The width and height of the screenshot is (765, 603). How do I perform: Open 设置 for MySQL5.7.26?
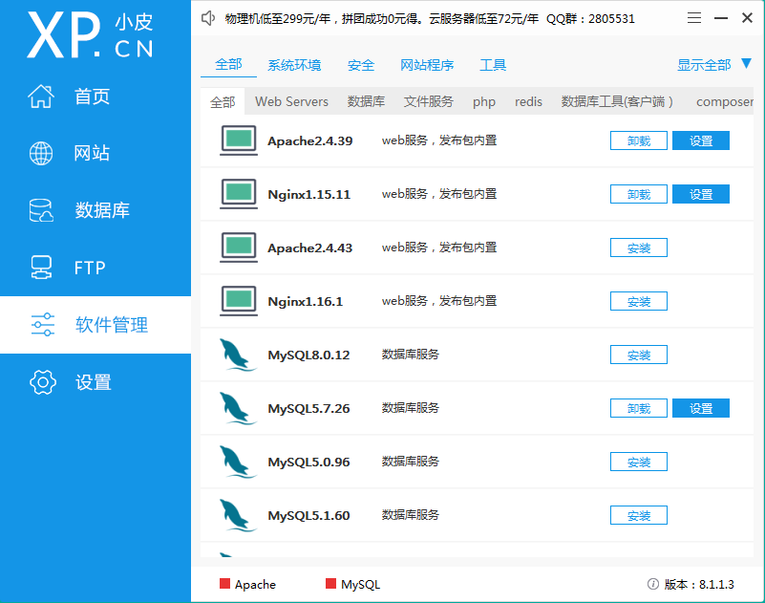(701, 408)
